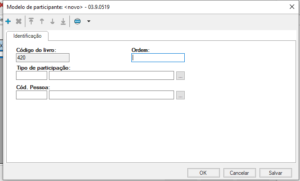Screen dimensions: 300x181
Task: Open Cód. Pessoa lookup ellipsis button
Action: click(x=180, y=95)
